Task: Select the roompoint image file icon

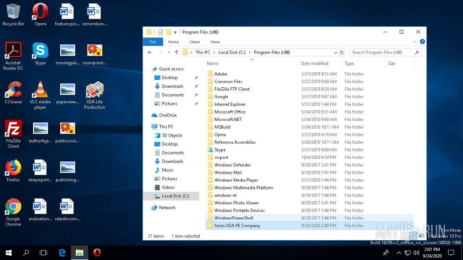Action: [94, 54]
